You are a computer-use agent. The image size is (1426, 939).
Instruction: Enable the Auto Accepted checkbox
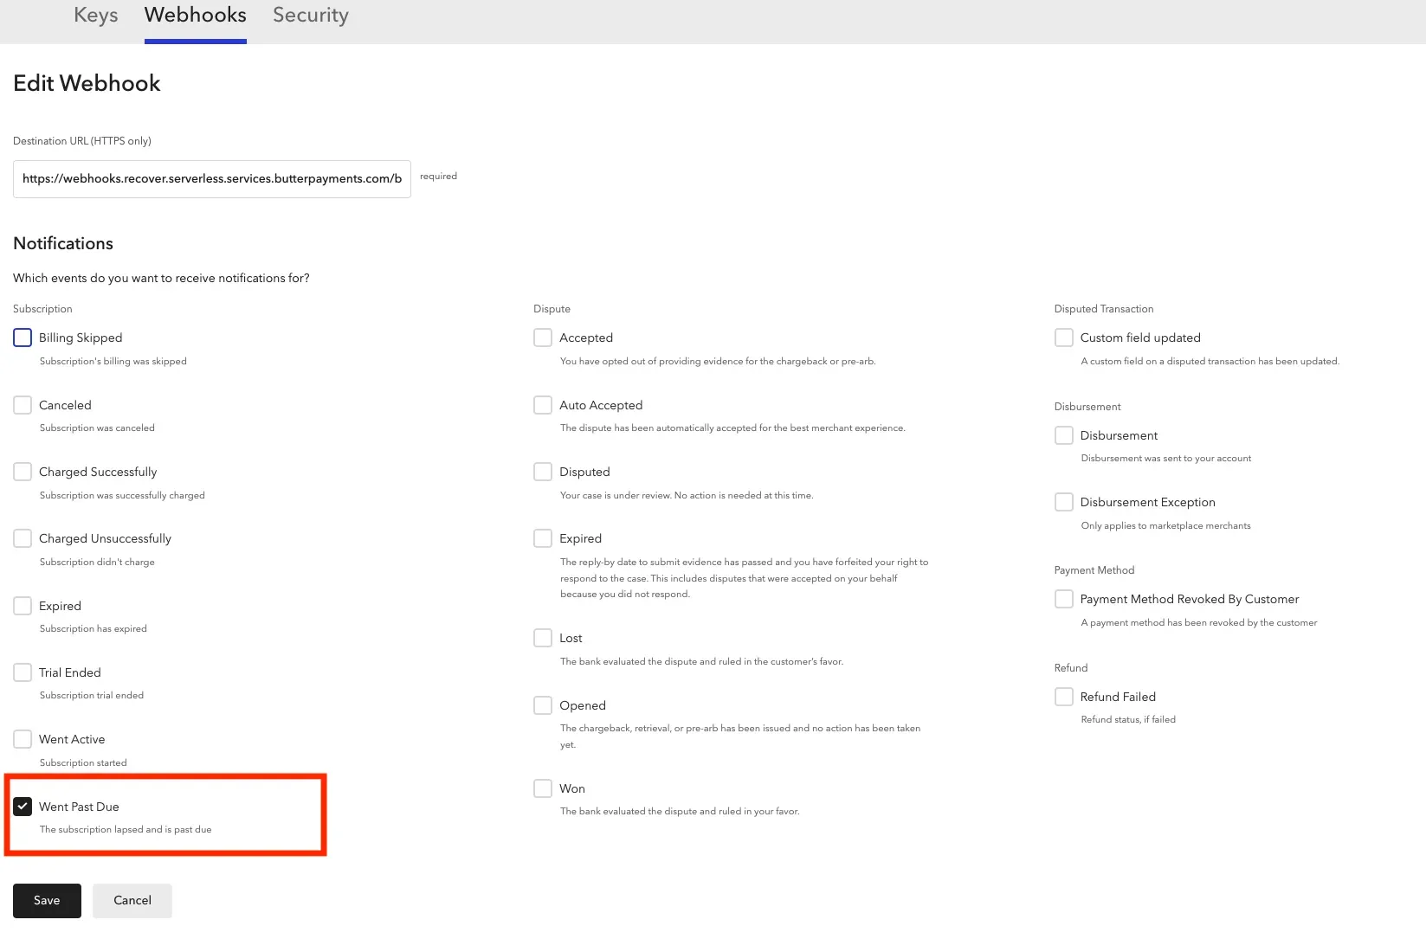[x=543, y=405]
